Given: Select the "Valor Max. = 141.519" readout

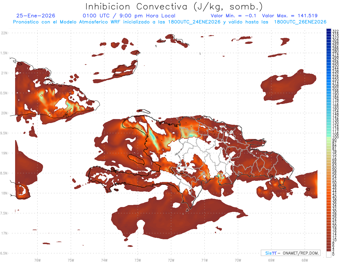Looking at the screenshot, I should pyautogui.click(x=290, y=16).
